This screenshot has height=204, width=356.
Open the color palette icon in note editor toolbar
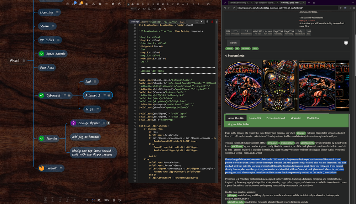coord(132,4)
